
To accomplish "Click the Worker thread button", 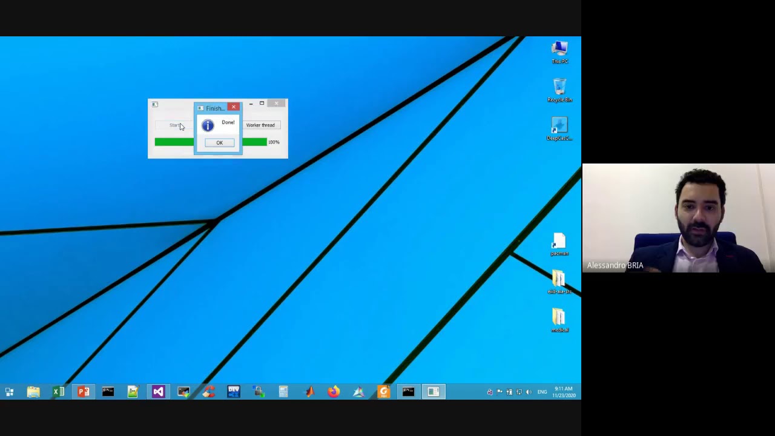I will pyautogui.click(x=260, y=125).
